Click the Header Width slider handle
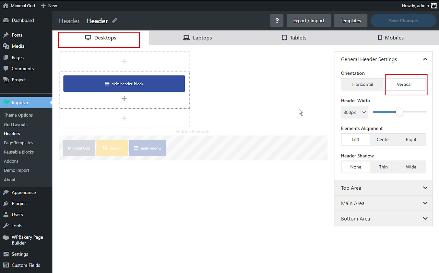This screenshot has height=273, width=439. point(399,112)
